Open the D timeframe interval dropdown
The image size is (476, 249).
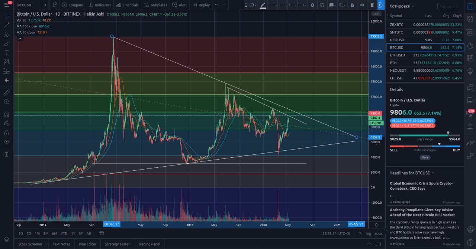45,5
